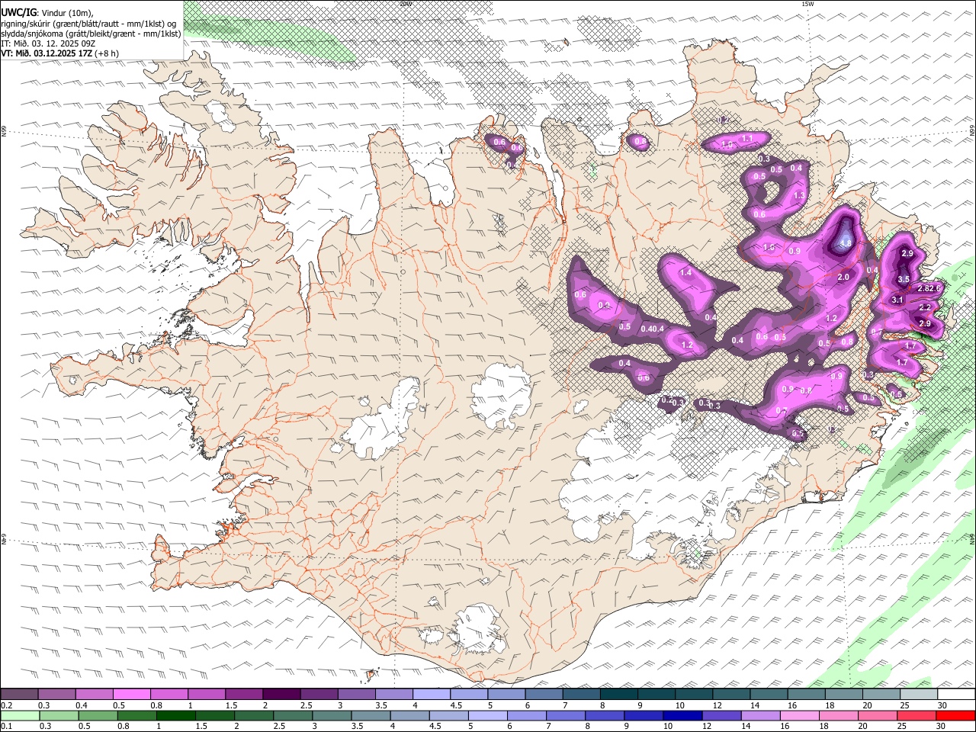Click the 'slydda/snjókoma' legend description line
976x732 pixels.
click(x=91, y=34)
